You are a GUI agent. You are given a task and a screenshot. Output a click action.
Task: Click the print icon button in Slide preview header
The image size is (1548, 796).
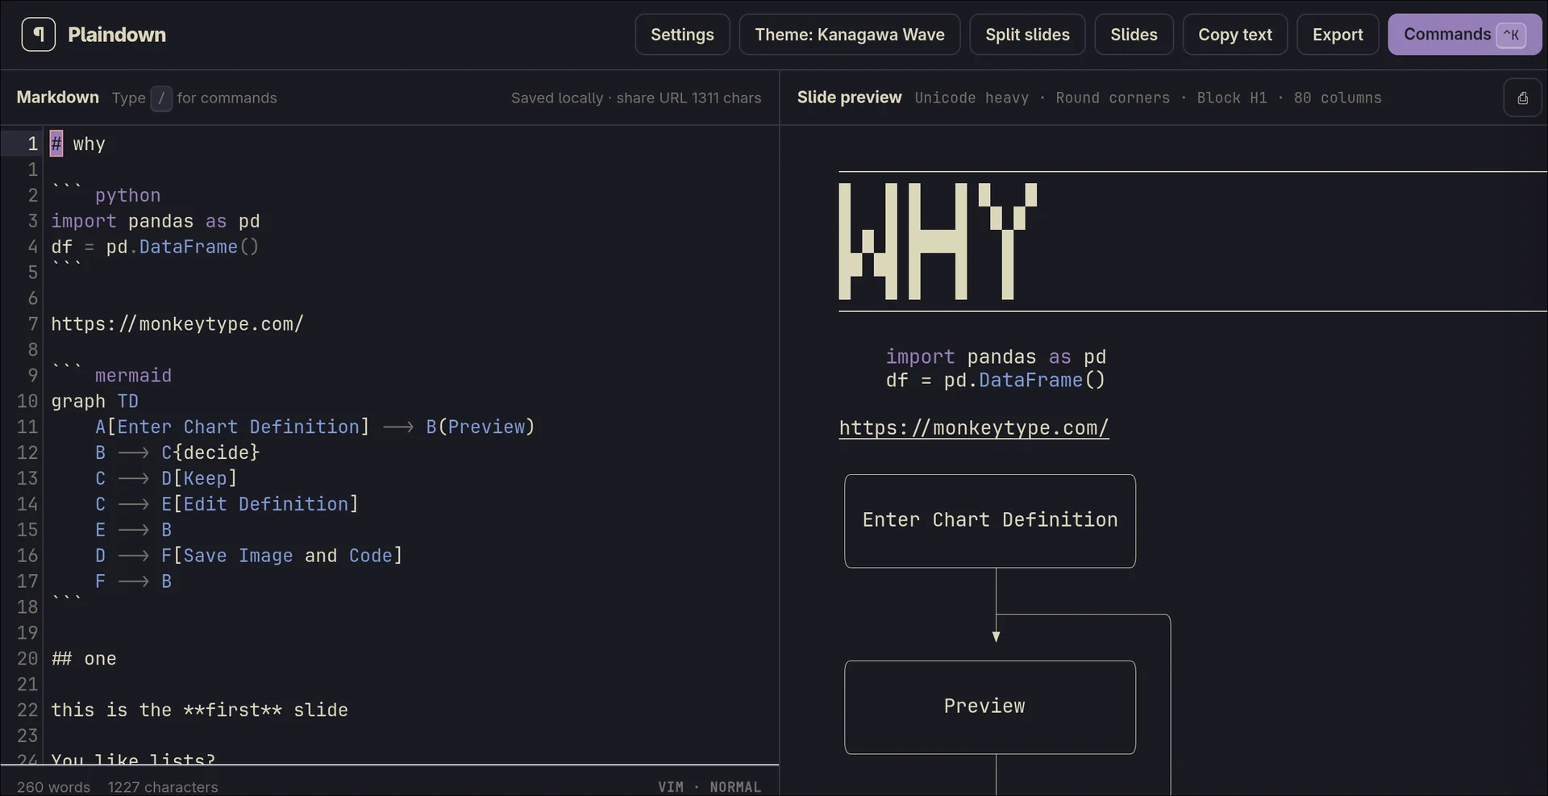pyautogui.click(x=1522, y=98)
